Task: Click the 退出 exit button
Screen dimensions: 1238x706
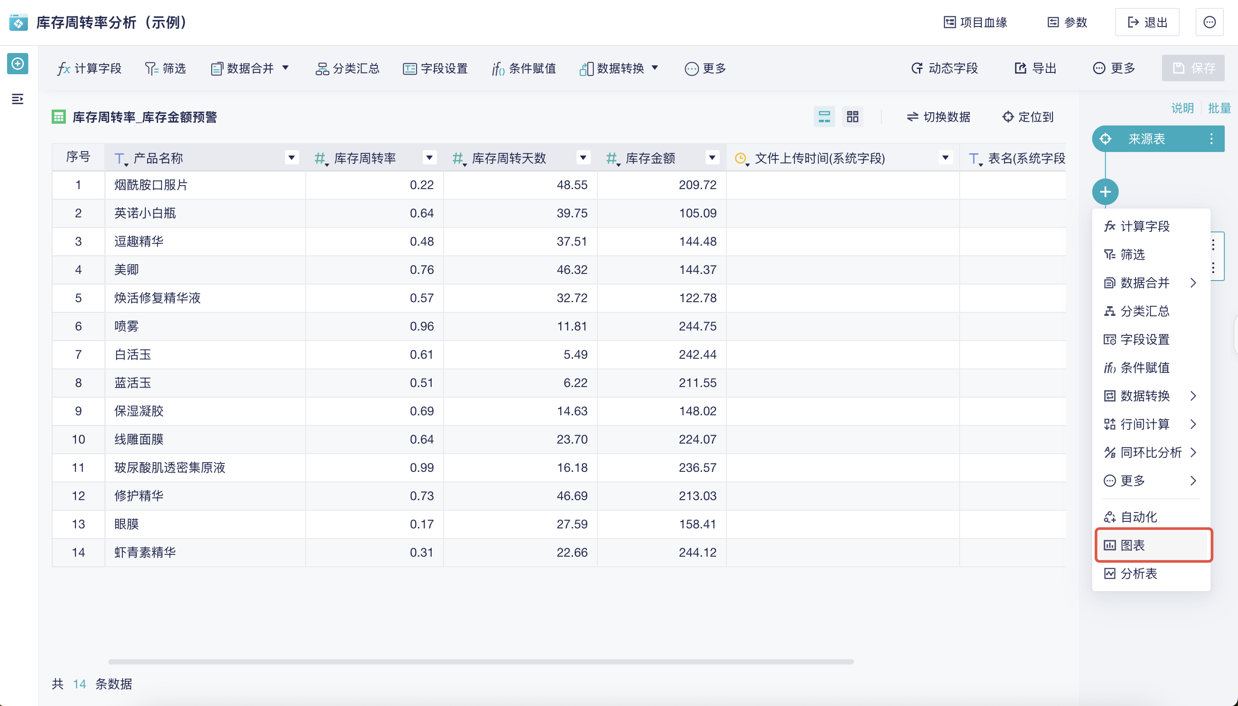Action: click(x=1147, y=22)
